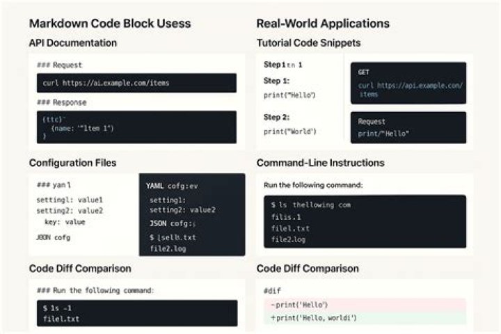Click the Response code block with "Item 1"
The image size is (501, 334).
136,127
